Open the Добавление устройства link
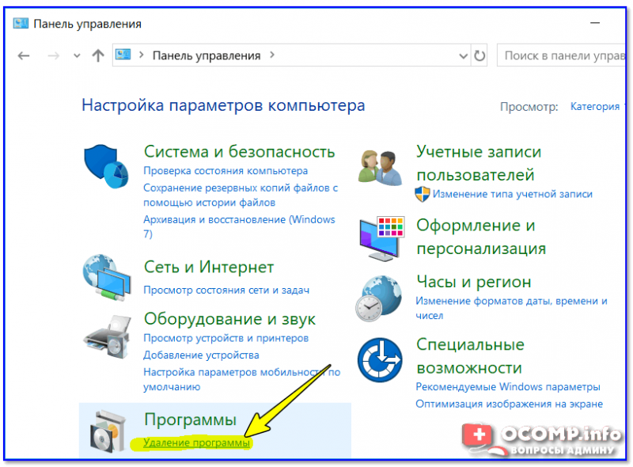This screenshot has width=633, height=467. tap(201, 355)
